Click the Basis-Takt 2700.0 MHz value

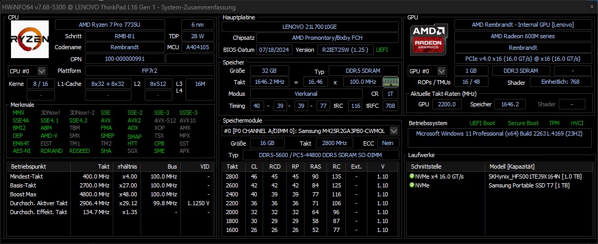point(96,185)
